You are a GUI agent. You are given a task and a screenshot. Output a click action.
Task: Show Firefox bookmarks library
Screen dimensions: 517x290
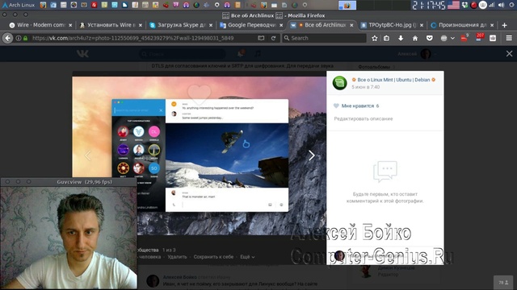(x=386, y=38)
